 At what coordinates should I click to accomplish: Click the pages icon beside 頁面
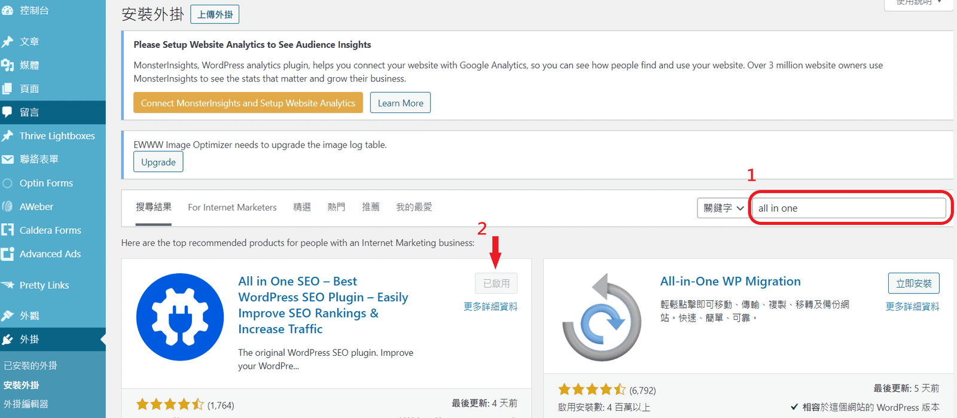(7, 89)
